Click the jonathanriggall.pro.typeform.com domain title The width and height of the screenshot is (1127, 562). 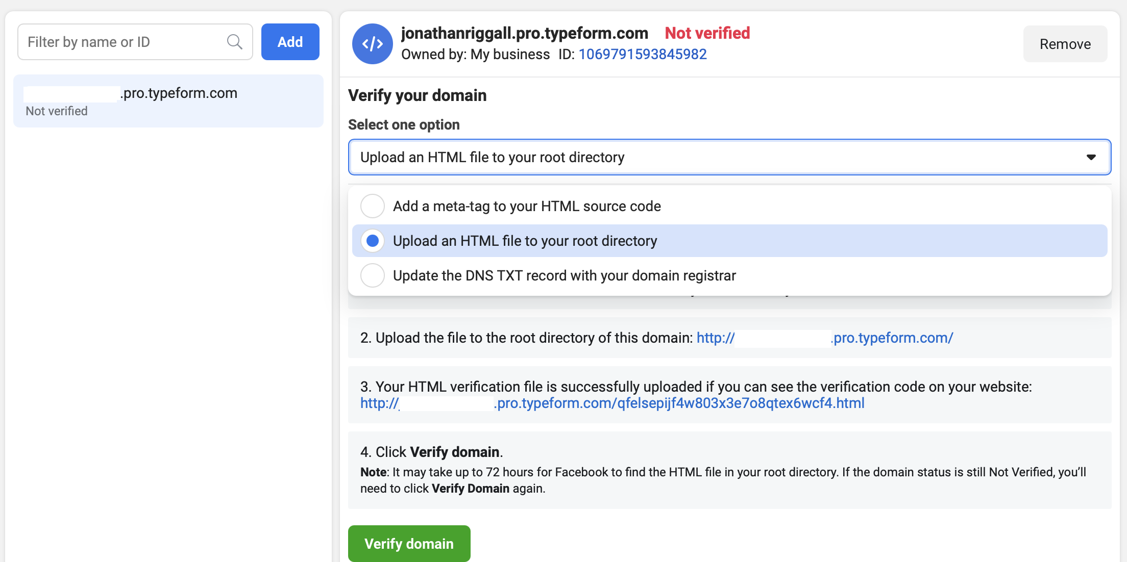coord(525,33)
